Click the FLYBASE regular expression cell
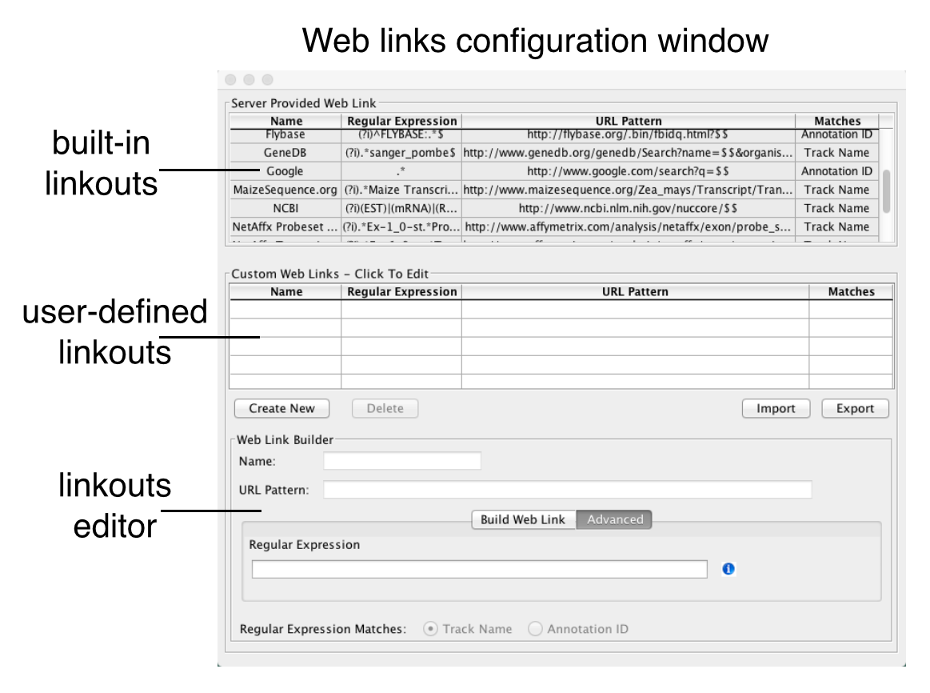 tap(401, 136)
